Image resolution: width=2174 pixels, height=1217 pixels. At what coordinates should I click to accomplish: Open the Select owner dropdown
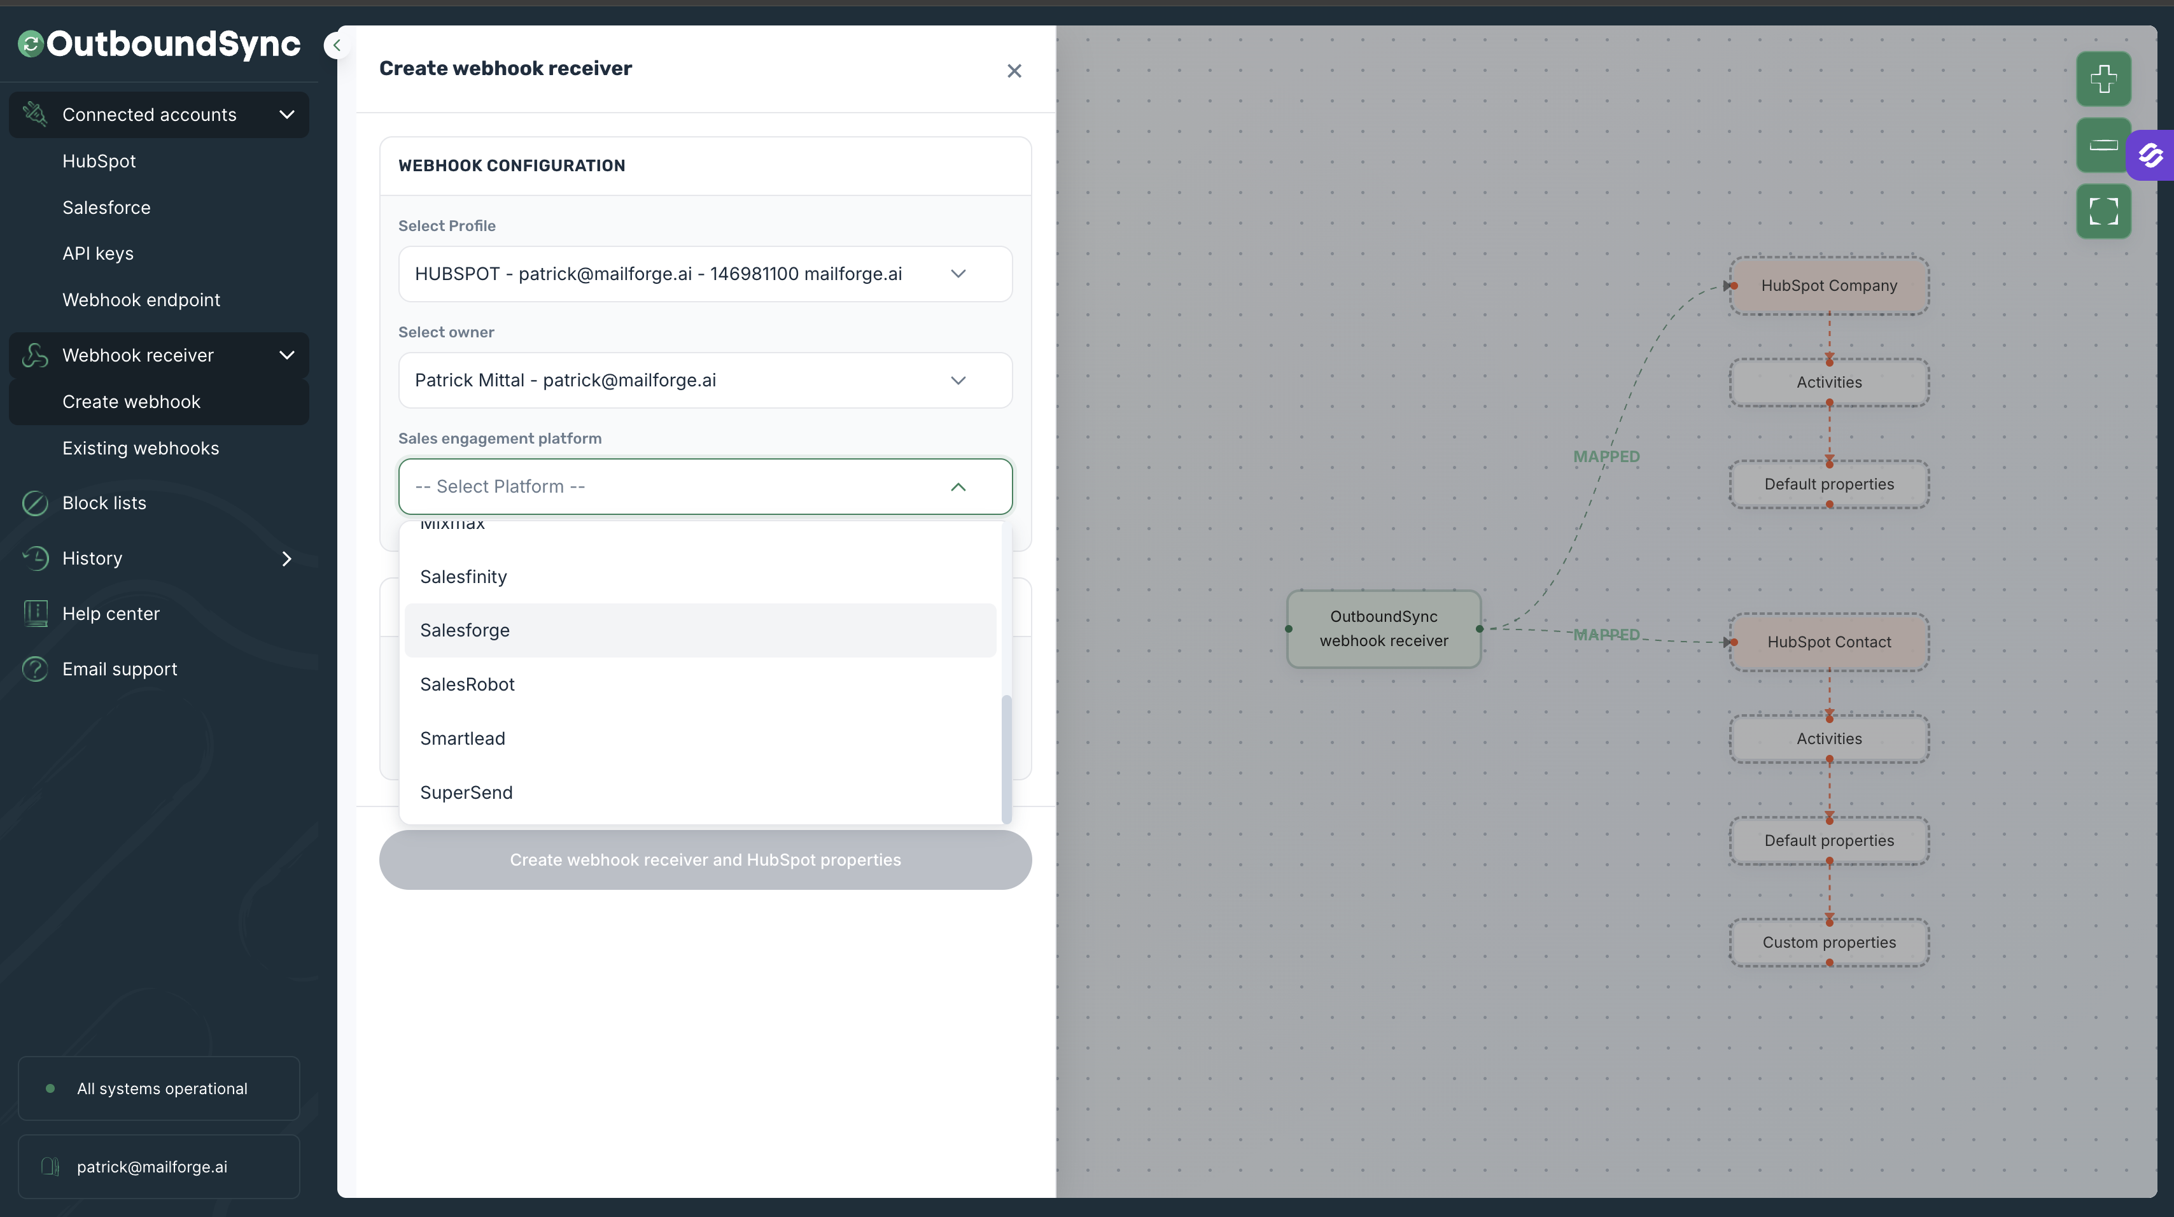pyautogui.click(x=705, y=381)
